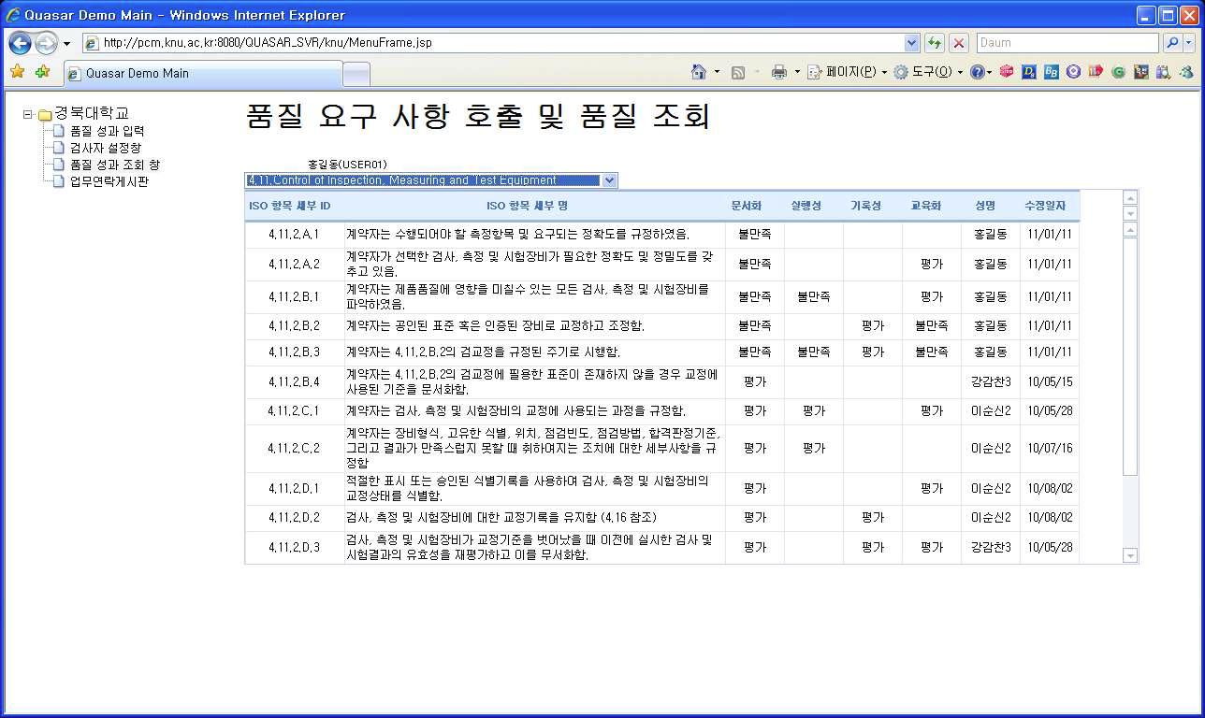This screenshot has width=1205, height=718.
Task: Click Add to Favorites green plus star
Action: tap(42, 72)
